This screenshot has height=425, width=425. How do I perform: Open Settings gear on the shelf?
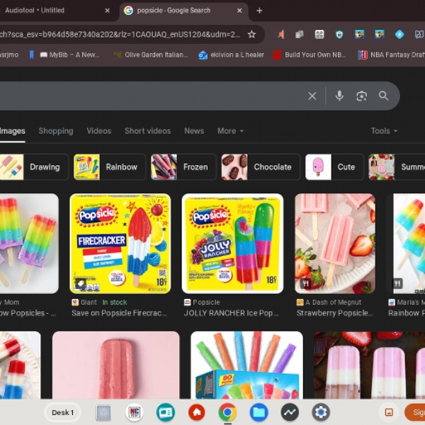pyautogui.click(x=321, y=412)
